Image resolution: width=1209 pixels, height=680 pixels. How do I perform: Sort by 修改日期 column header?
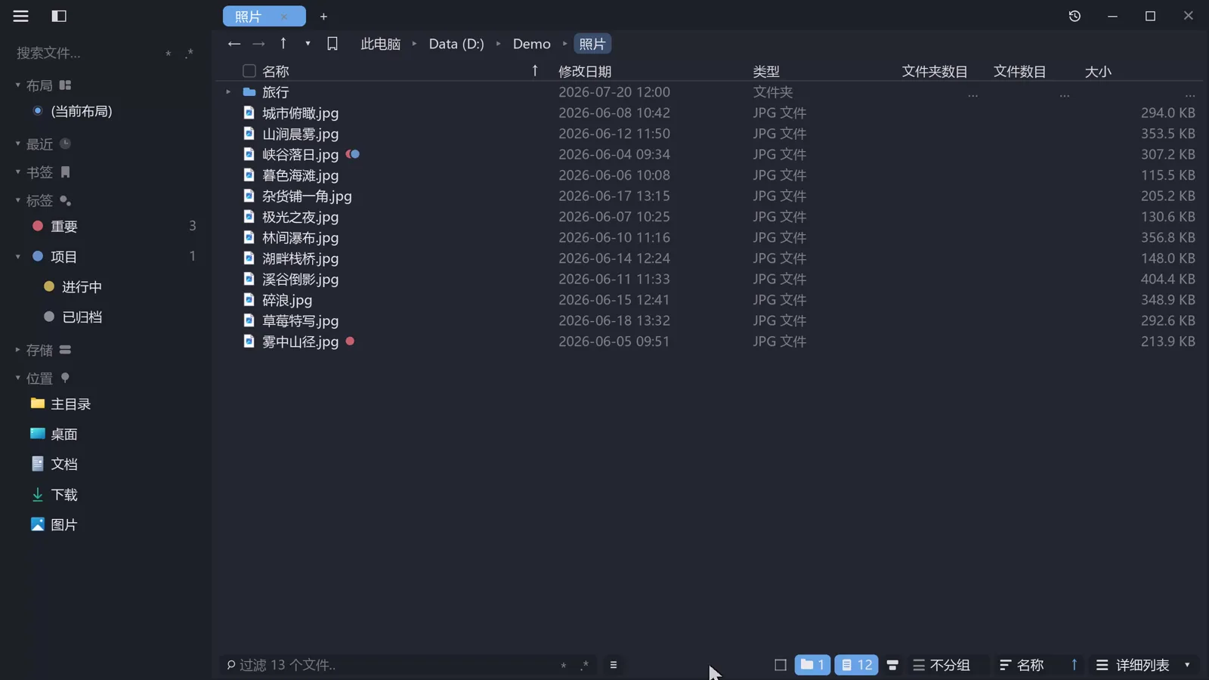(x=585, y=71)
